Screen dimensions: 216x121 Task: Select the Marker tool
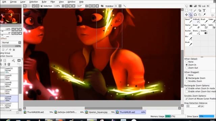[x=188, y=26]
